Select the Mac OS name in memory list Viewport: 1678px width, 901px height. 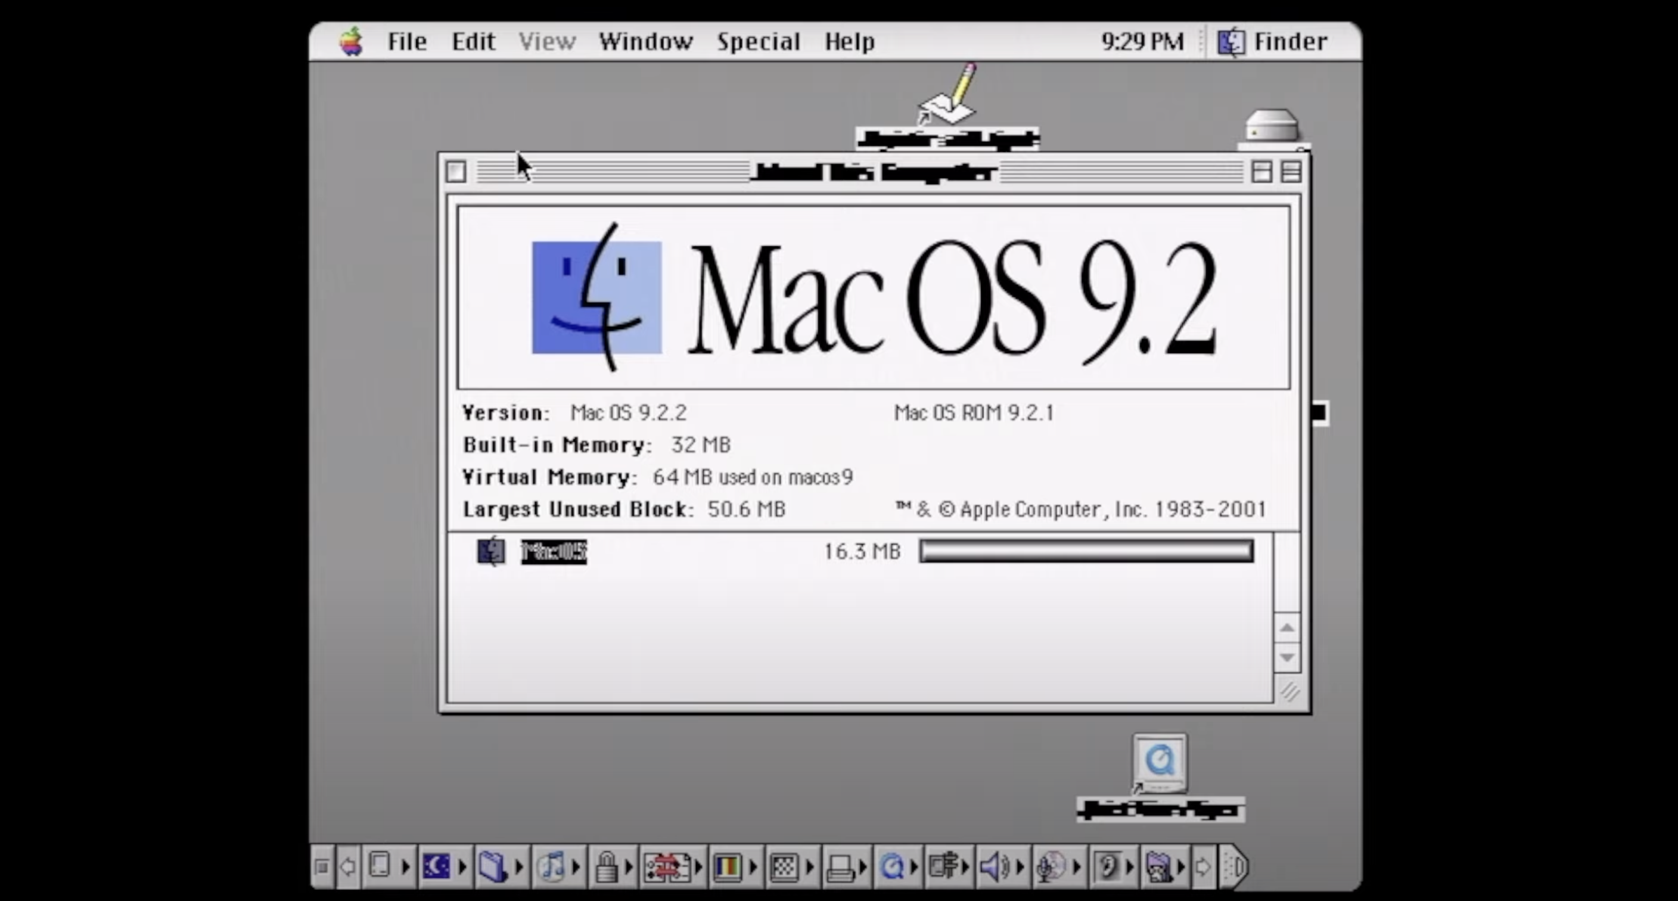tap(554, 552)
